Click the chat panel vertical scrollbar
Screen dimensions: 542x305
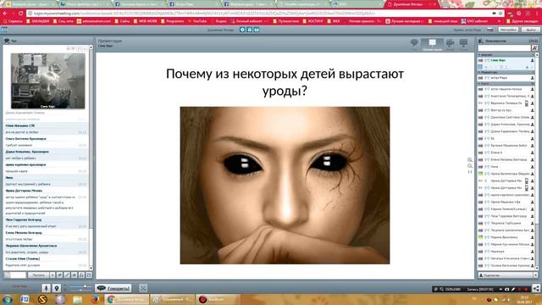tap(91, 158)
